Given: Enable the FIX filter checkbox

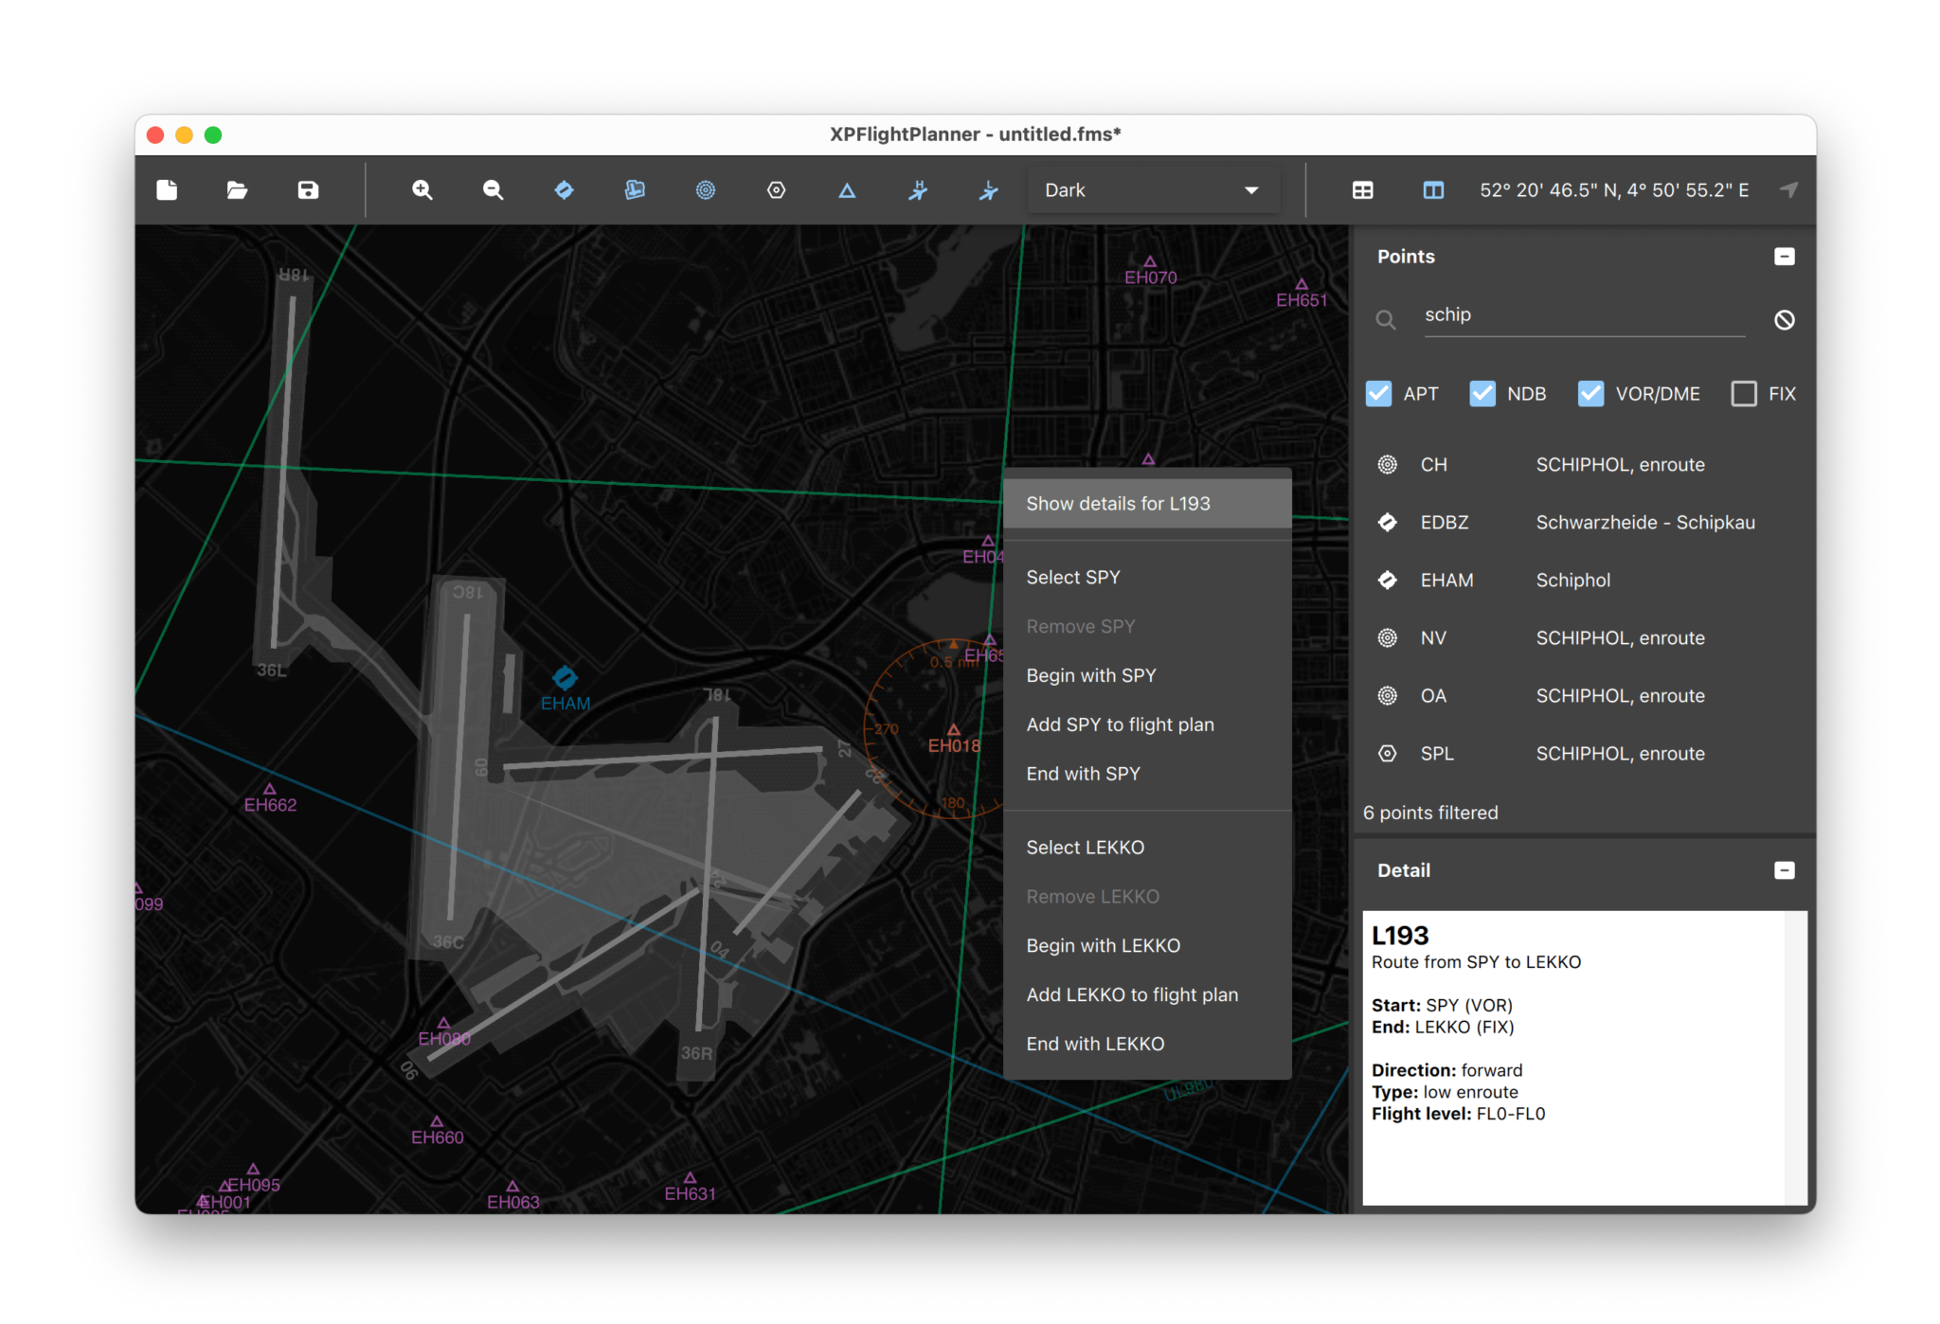Looking at the screenshot, I should coord(1744,393).
